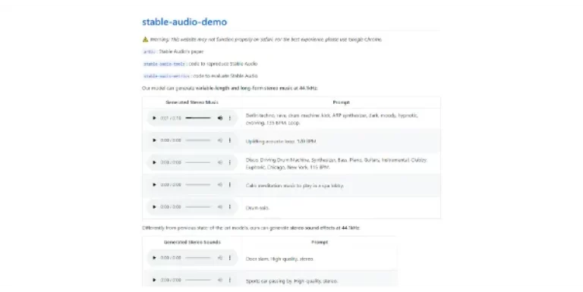
Task: Click the Berlin techno prompt text
Action: point(332,119)
